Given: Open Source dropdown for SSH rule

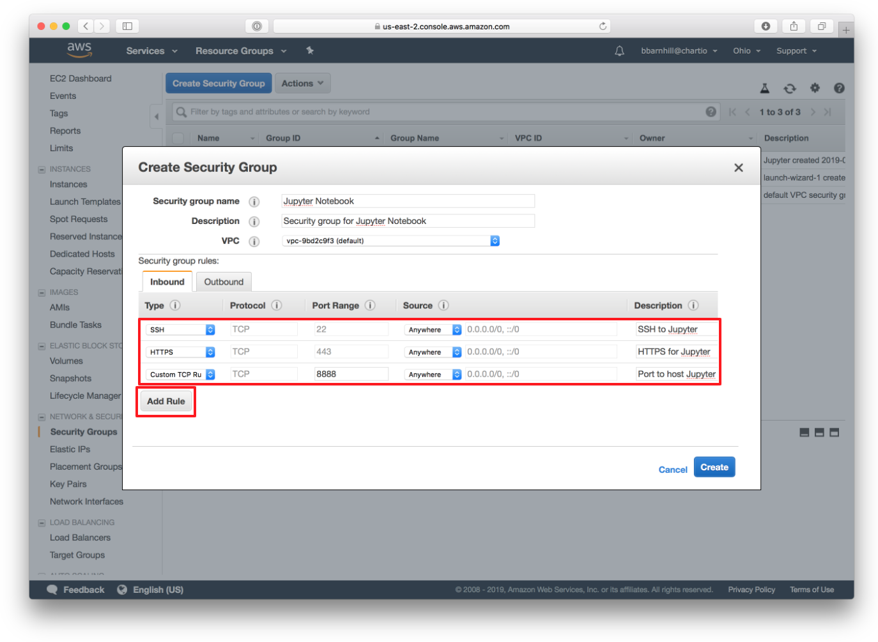Looking at the screenshot, I should tap(433, 330).
